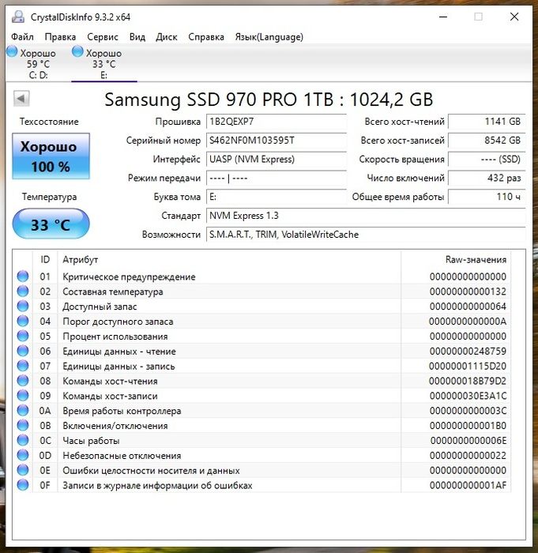This screenshot has width=538, height=553.
Task: Click raw value 00000000001AF
Action: click(468, 485)
